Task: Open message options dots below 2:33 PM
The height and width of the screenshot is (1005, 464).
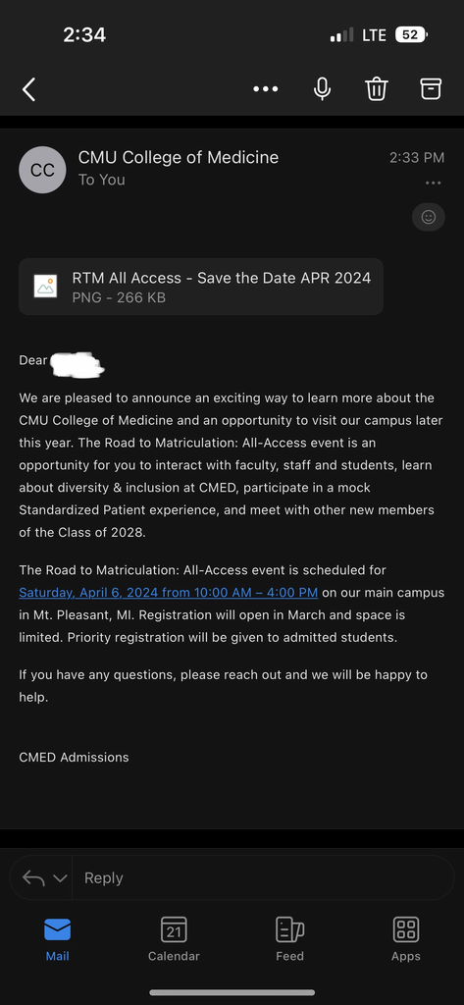Action: [x=434, y=184]
